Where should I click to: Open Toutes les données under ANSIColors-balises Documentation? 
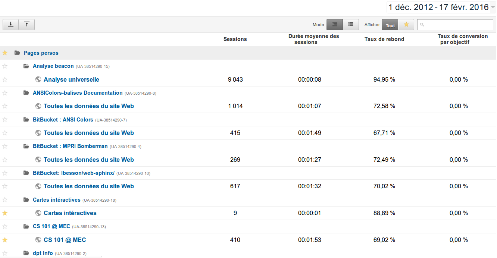tap(88, 106)
